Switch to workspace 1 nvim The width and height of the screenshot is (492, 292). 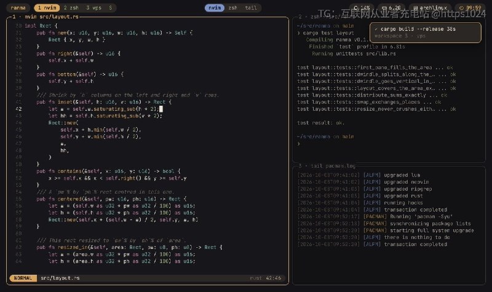click(x=47, y=7)
